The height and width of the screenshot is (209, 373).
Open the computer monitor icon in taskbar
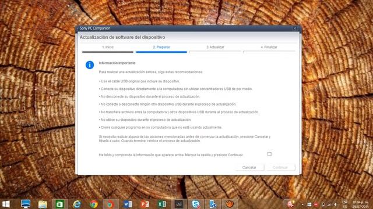click(26, 204)
